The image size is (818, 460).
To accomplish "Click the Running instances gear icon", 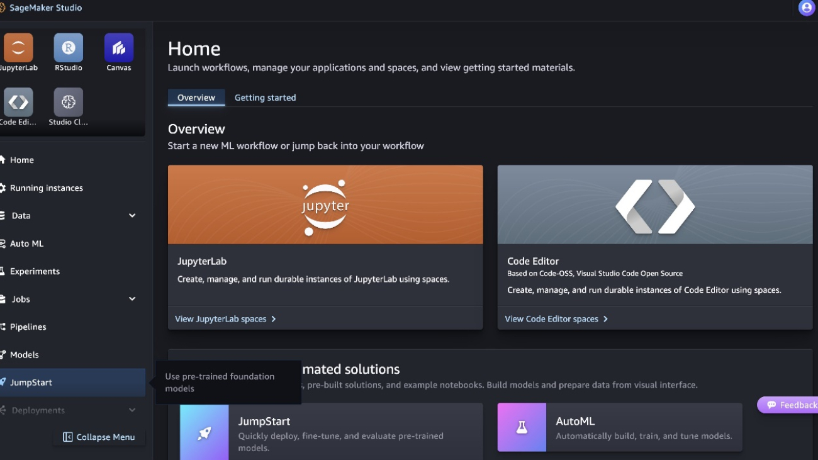I will pyautogui.click(x=3, y=188).
